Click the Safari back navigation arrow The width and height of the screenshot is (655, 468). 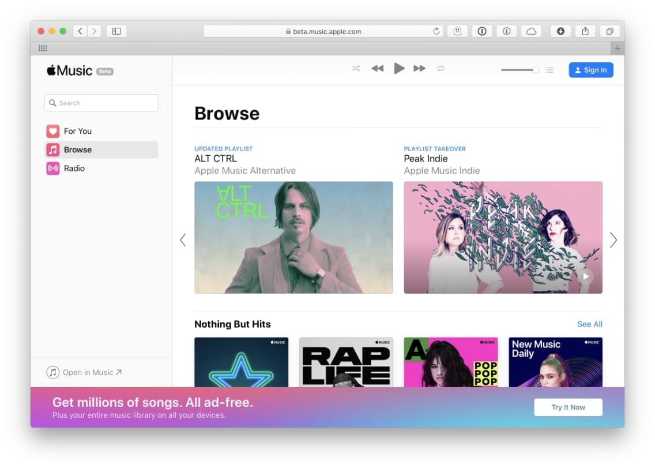click(80, 31)
